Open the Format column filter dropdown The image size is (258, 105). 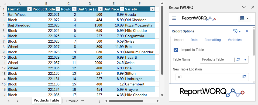tap(29, 9)
